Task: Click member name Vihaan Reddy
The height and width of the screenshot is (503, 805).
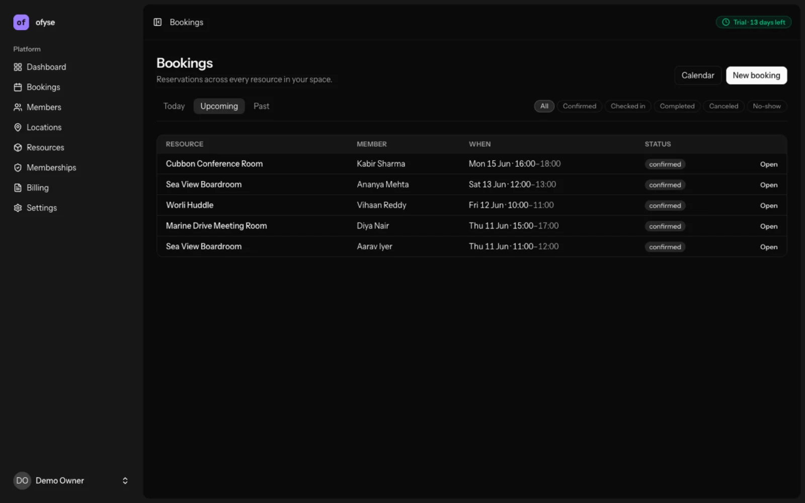Action: tap(381, 205)
